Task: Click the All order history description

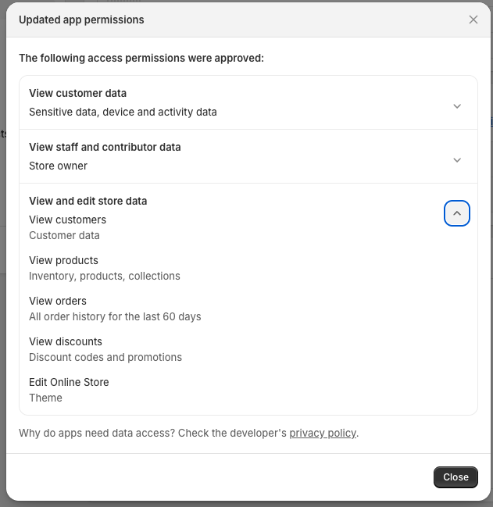Action: tap(115, 316)
